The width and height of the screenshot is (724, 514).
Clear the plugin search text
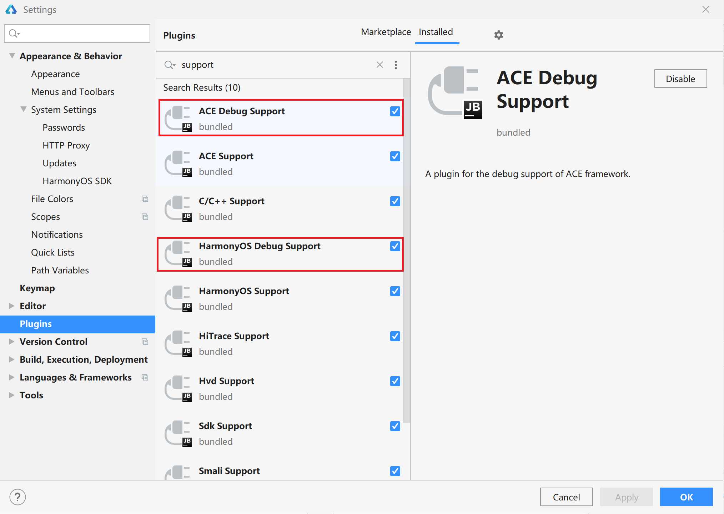pos(379,65)
